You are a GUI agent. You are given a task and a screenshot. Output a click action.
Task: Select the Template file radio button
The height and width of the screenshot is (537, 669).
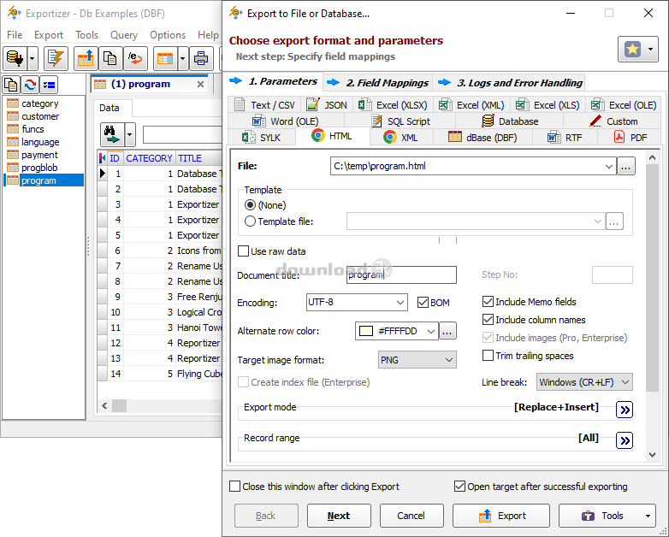pyautogui.click(x=250, y=221)
